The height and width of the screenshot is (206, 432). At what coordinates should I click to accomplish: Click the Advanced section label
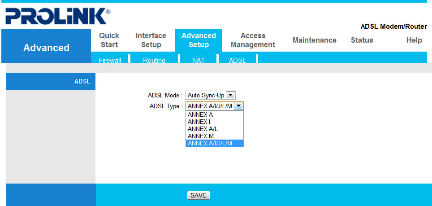click(46, 48)
